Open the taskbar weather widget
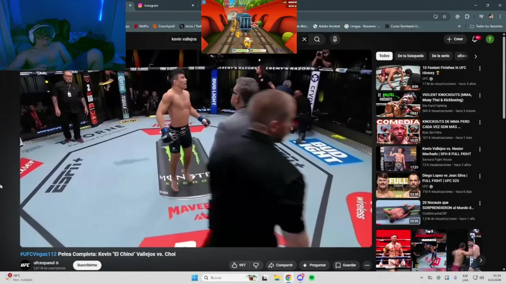This screenshot has width=506, height=284. (x=19, y=278)
